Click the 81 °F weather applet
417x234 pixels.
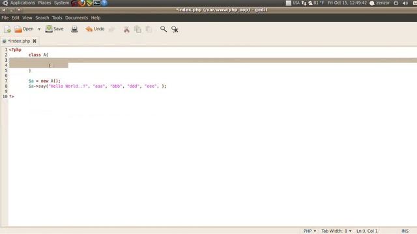click(316, 3)
